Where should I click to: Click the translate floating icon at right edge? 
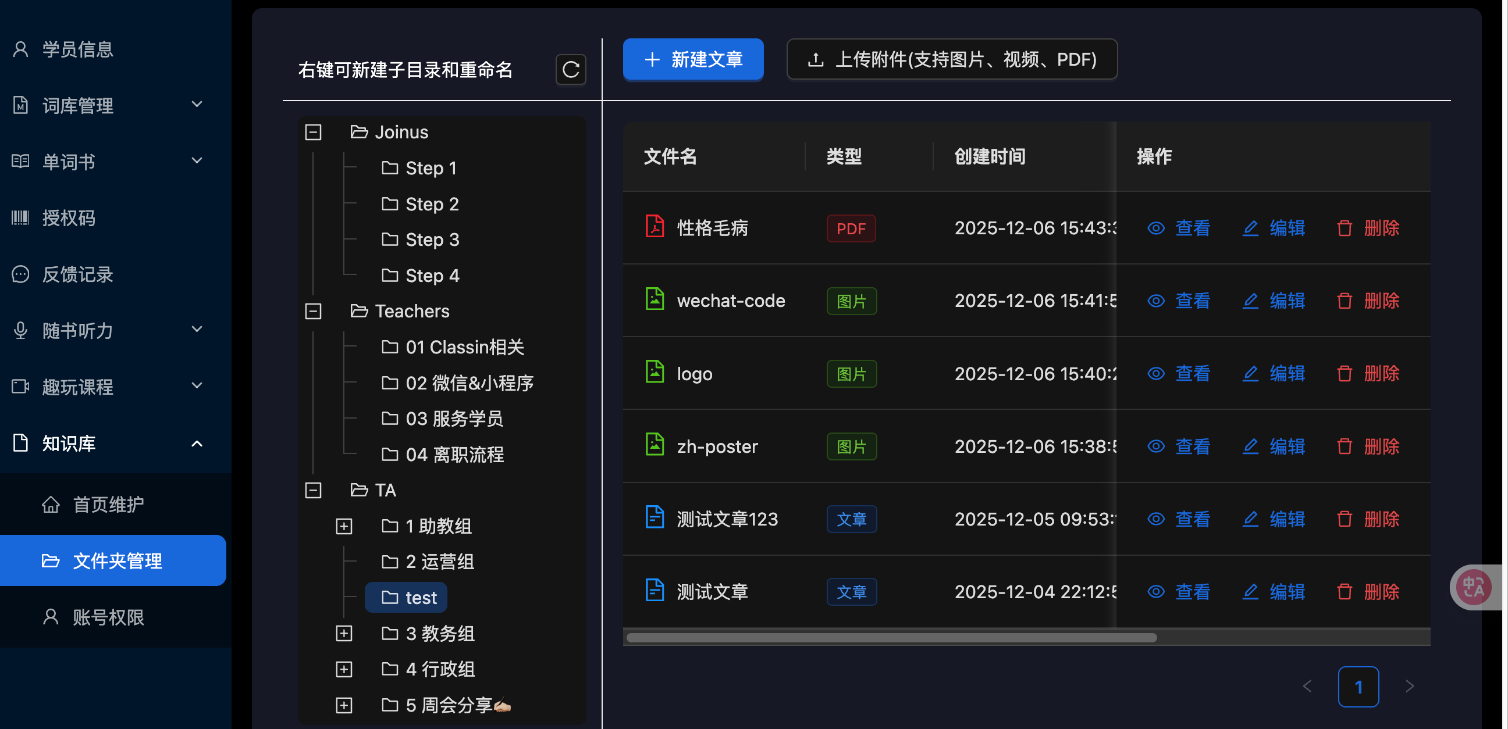[1473, 587]
